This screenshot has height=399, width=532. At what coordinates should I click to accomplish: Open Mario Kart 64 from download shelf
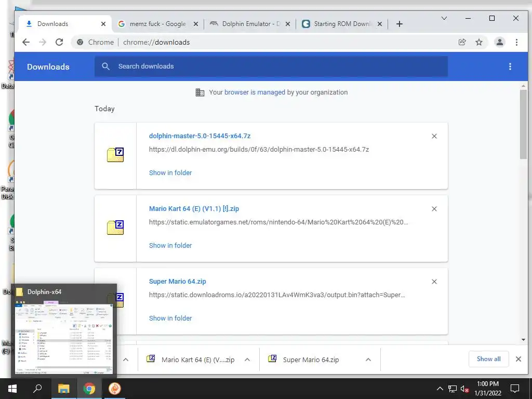tap(190, 360)
